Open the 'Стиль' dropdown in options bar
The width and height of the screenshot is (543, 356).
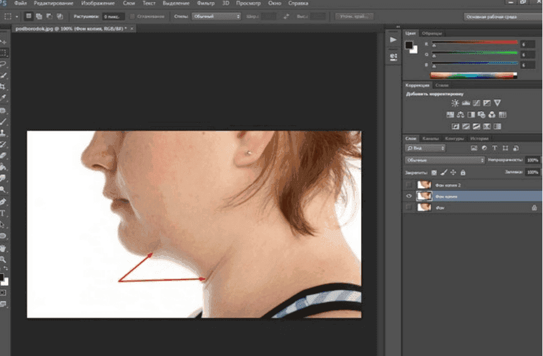point(216,16)
